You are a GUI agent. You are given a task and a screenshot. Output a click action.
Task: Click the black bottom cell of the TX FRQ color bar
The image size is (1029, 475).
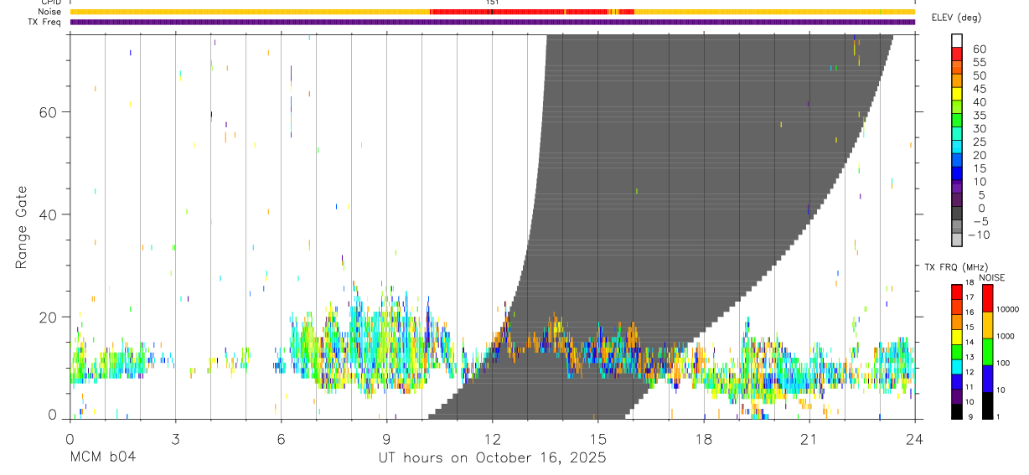tap(957, 411)
